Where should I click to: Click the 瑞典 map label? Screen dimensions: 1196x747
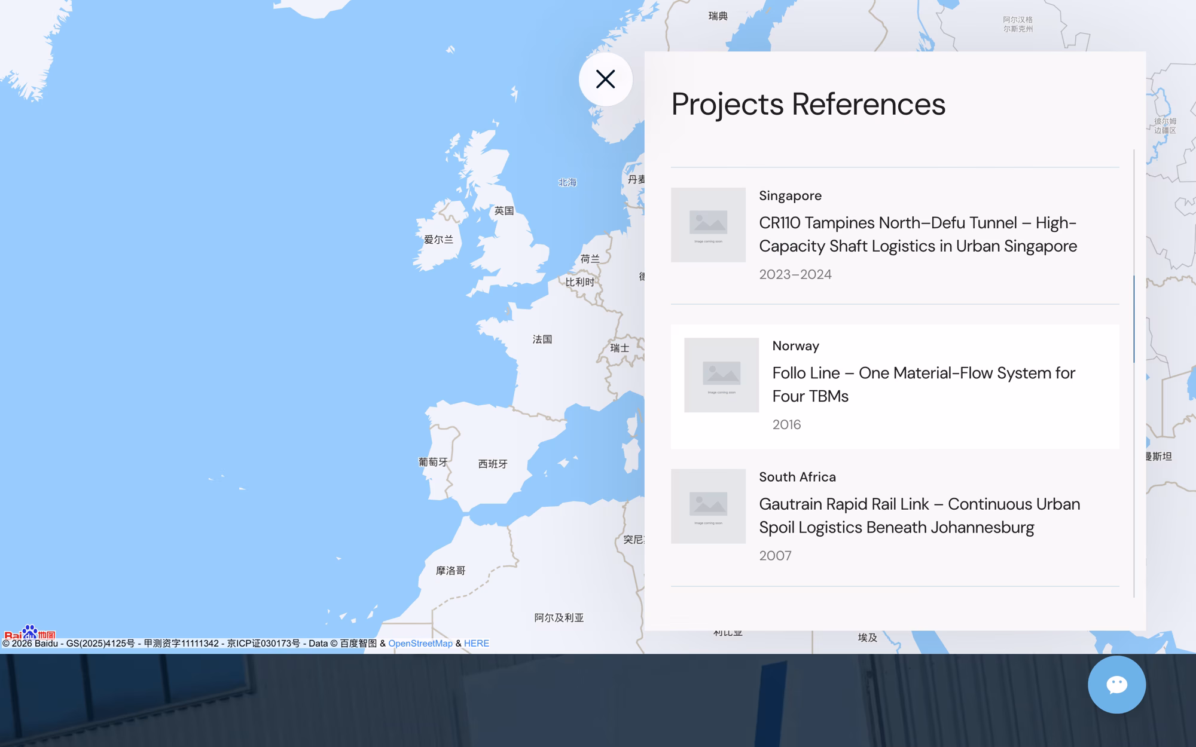pyautogui.click(x=718, y=16)
